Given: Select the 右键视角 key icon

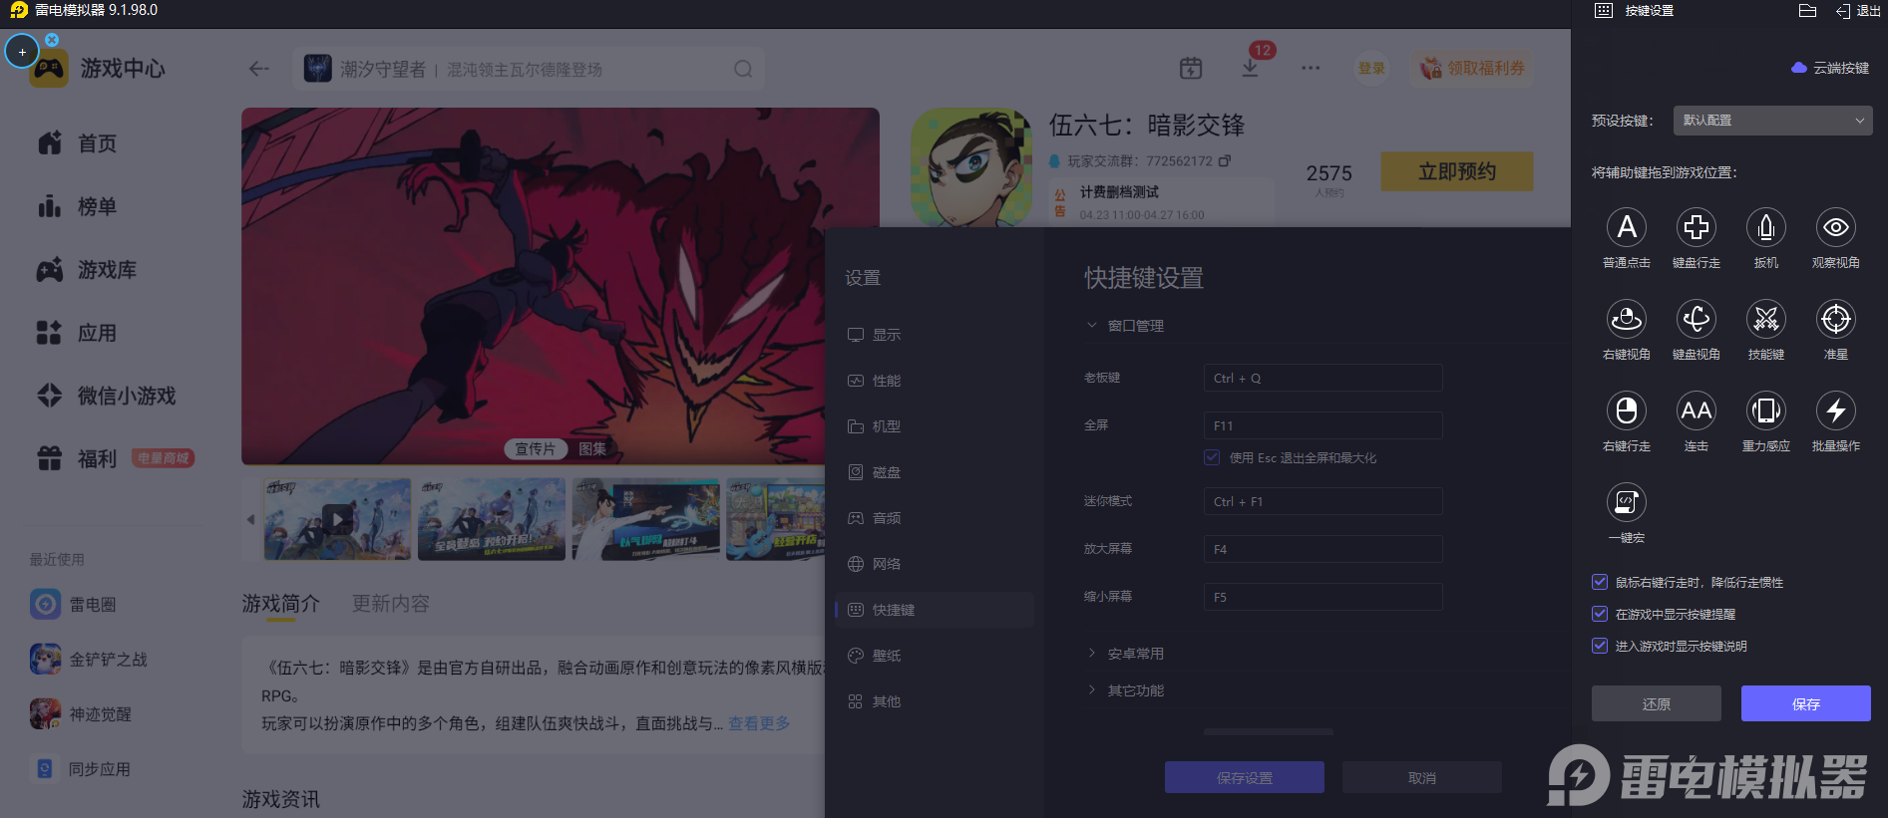Looking at the screenshot, I should 1627,319.
